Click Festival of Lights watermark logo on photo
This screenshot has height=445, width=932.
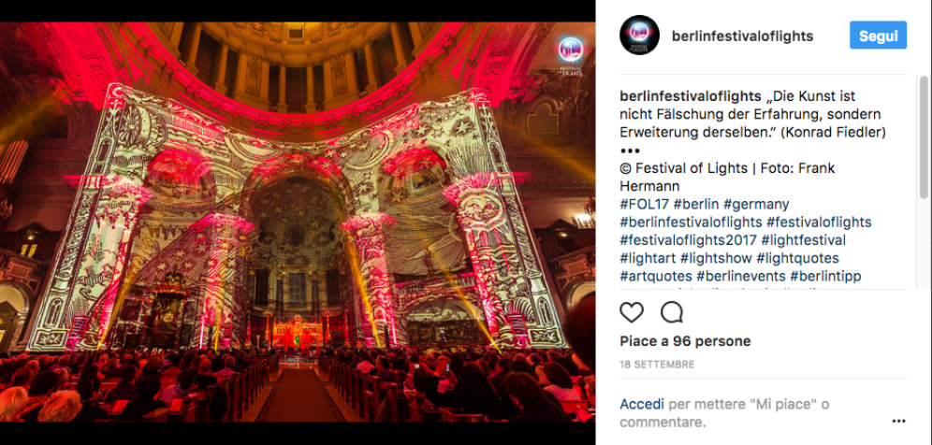click(x=570, y=56)
